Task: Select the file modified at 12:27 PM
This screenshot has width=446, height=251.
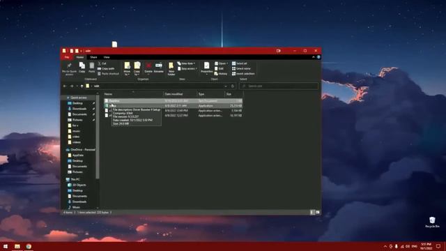Action: pyautogui.click(x=173, y=116)
